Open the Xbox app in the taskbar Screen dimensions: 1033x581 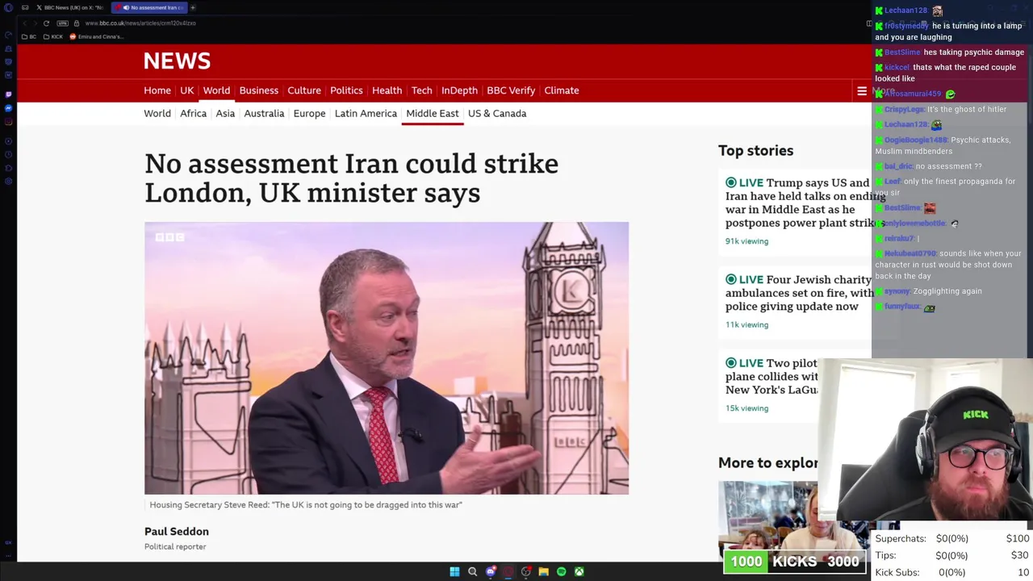point(579,572)
